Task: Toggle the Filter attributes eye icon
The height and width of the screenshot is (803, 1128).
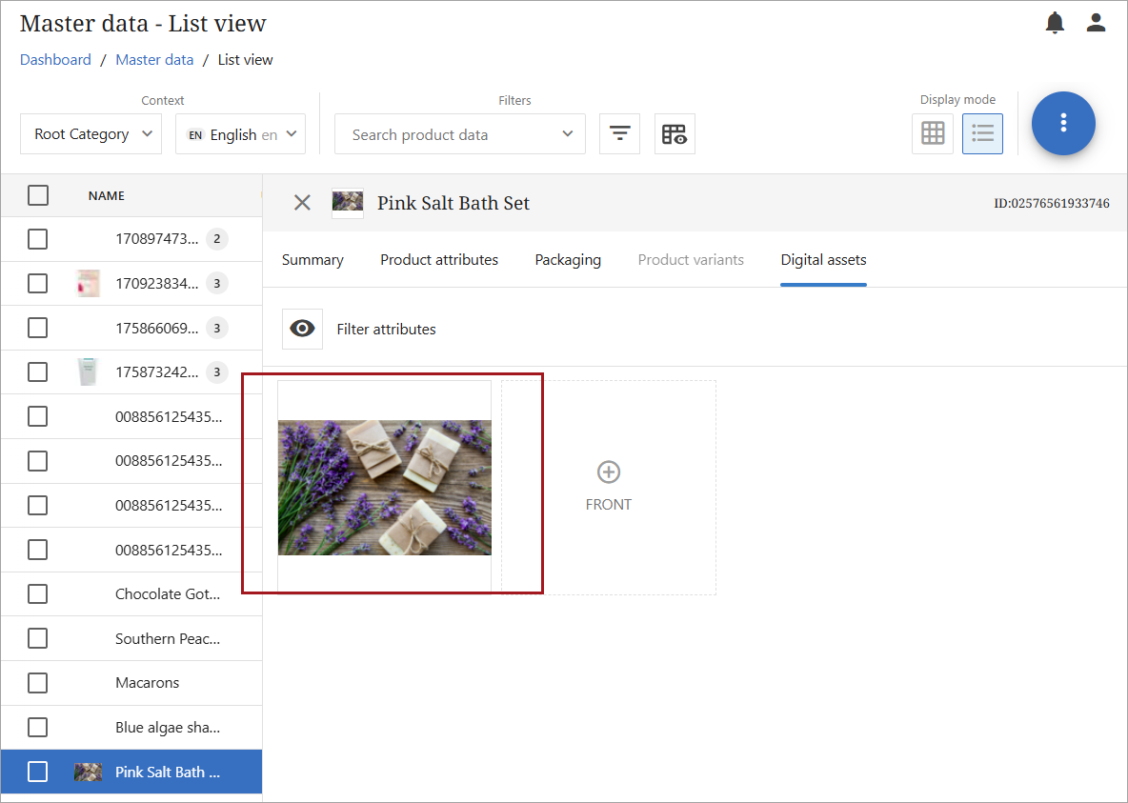Action: (x=302, y=329)
